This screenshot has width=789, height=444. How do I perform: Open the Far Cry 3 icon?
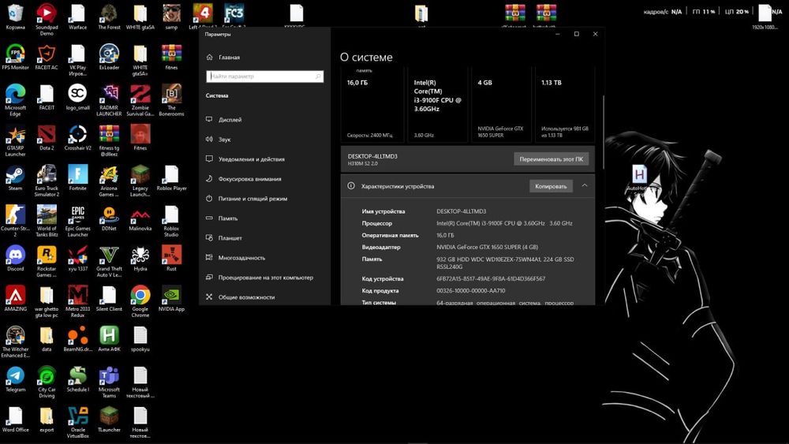234,14
